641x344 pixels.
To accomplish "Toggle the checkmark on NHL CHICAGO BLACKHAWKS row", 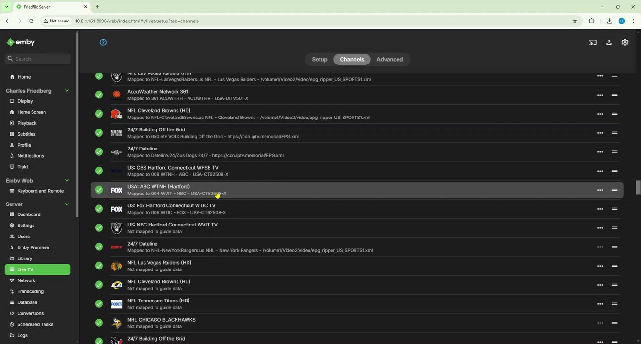I will point(99,323).
